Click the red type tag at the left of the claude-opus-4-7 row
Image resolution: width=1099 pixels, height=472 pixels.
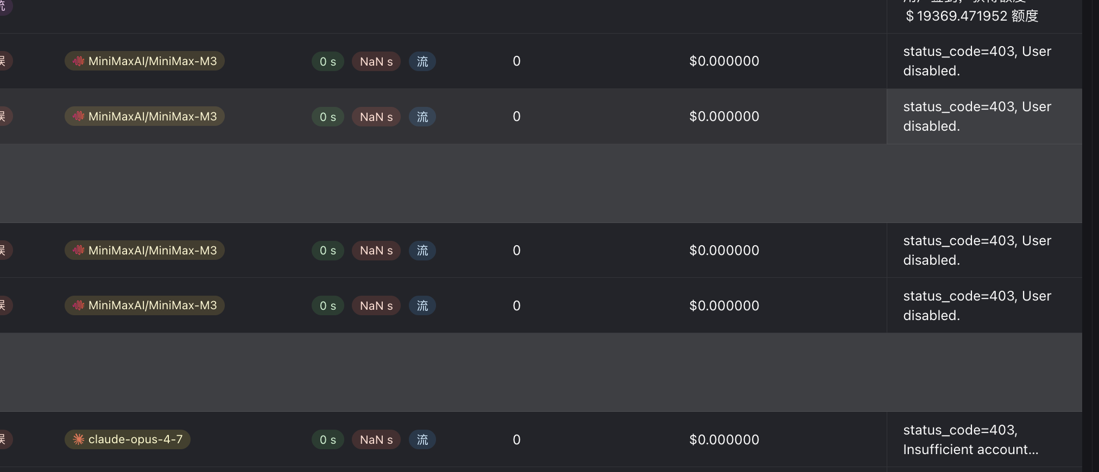click(5, 439)
